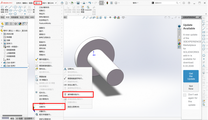Expand the 凸台-拉伸1 feature node
The height and width of the screenshot is (120, 208).
tap(2, 62)
